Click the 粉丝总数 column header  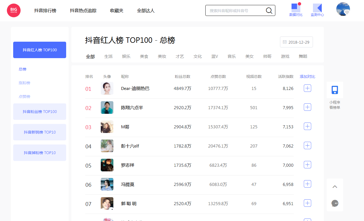click(183, 76)
